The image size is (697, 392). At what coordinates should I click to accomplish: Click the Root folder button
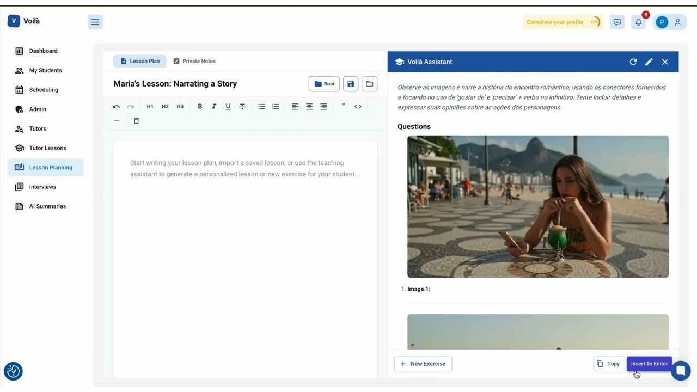[x=324, y=84]
